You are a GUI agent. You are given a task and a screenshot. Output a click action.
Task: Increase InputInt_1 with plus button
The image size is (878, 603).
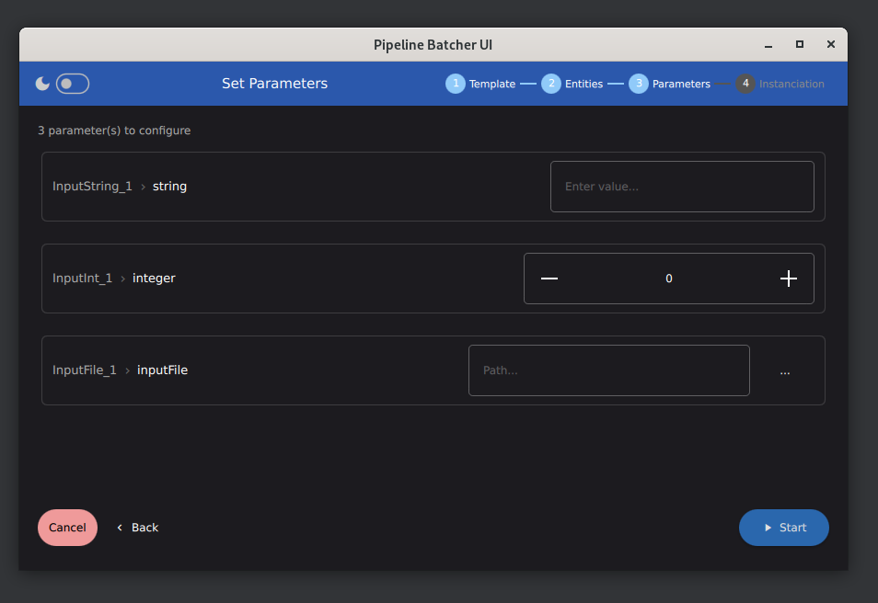789,279
